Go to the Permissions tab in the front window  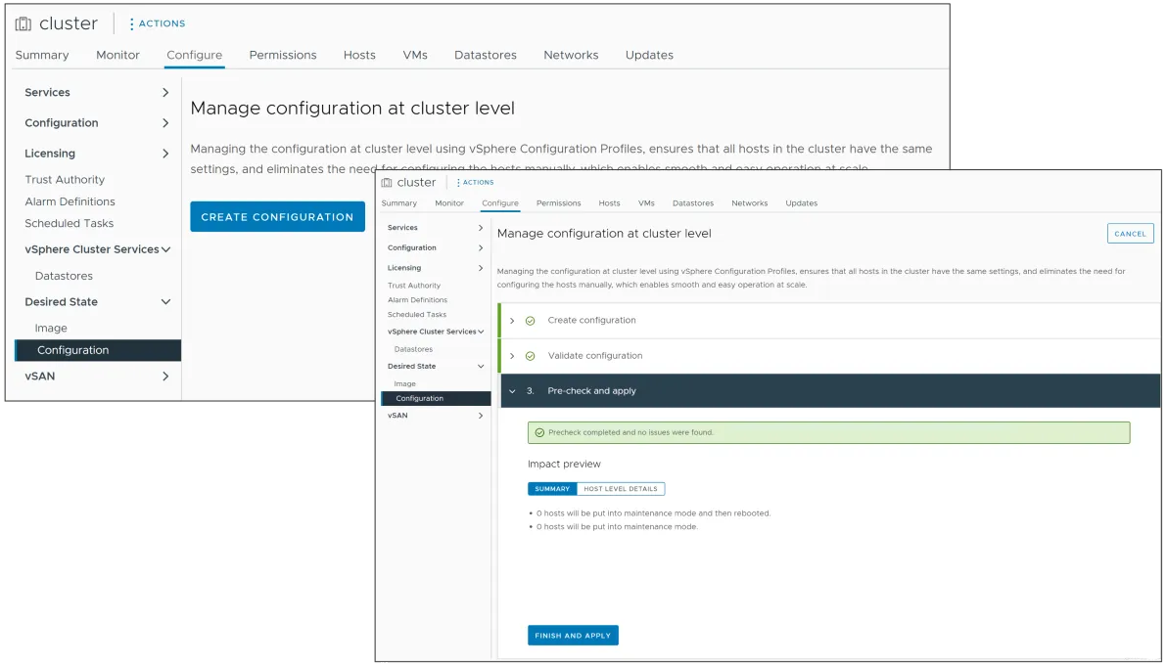click(558, 203)
